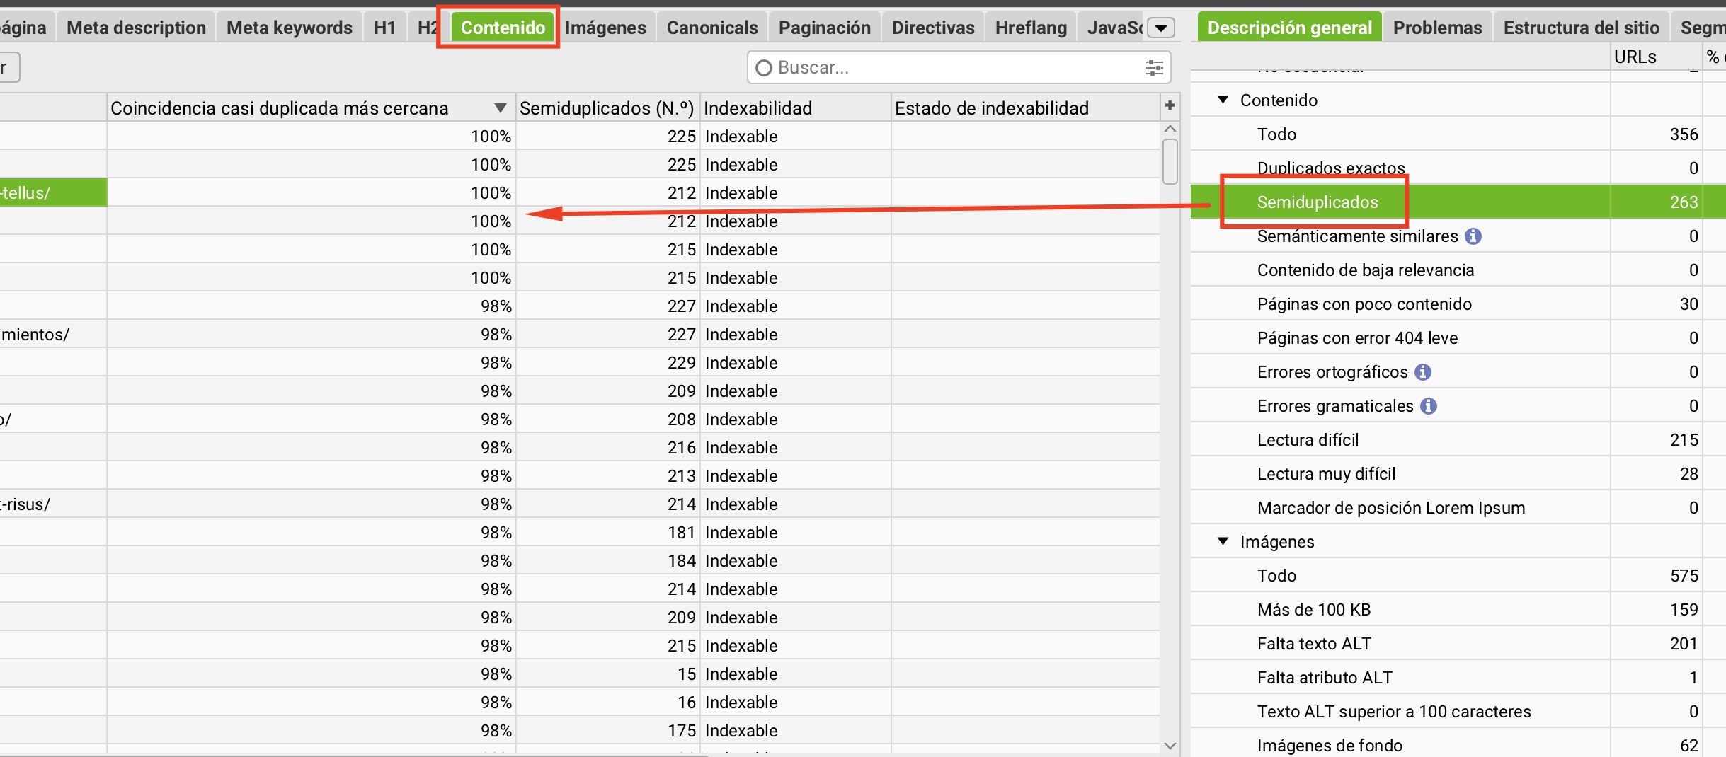Viewport: 1726px width, 757px height.
Task: Click the table scroll down arrow
Action: click(x=1170, y=746)
